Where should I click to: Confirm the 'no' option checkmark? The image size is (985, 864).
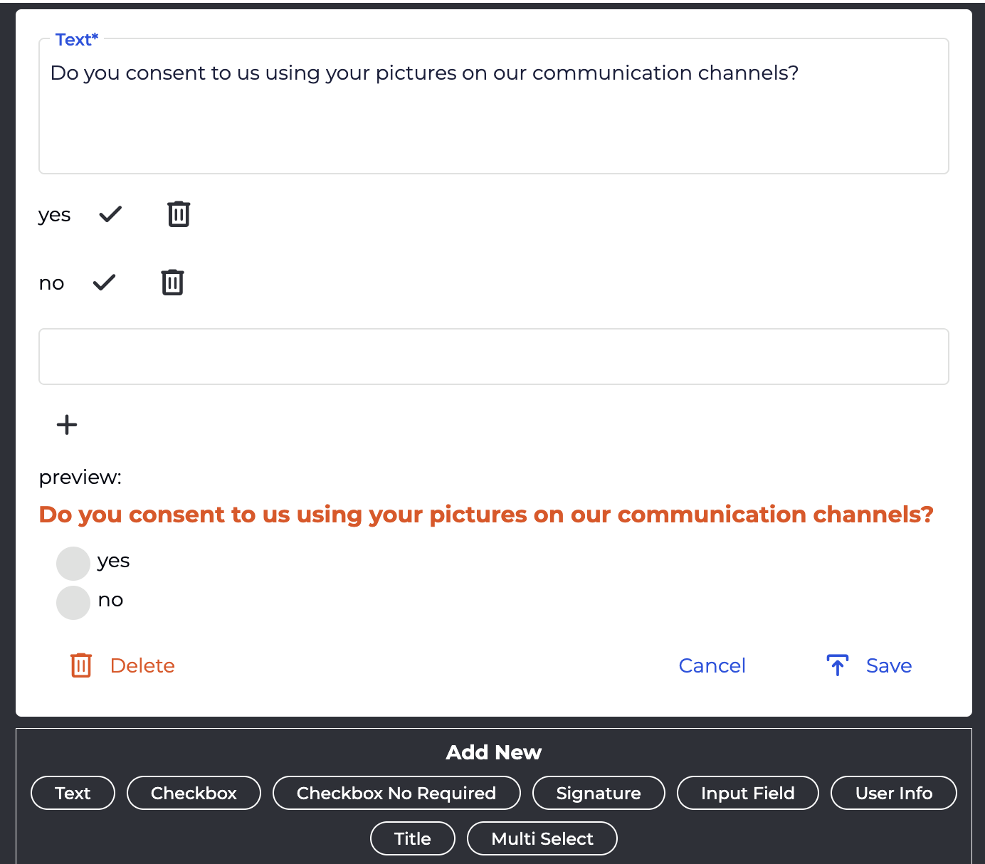(x=104, y=283)
